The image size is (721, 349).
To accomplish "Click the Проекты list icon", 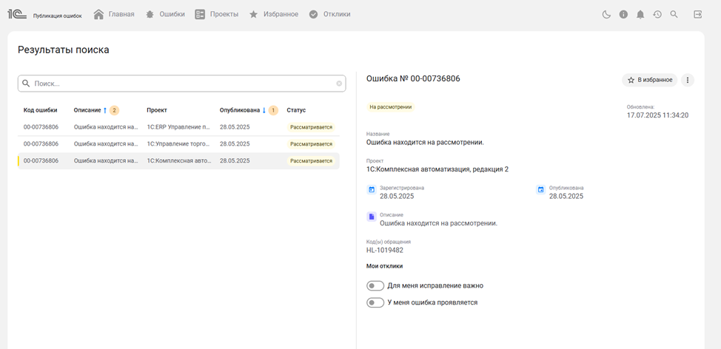I will click(x=200, y=14).
